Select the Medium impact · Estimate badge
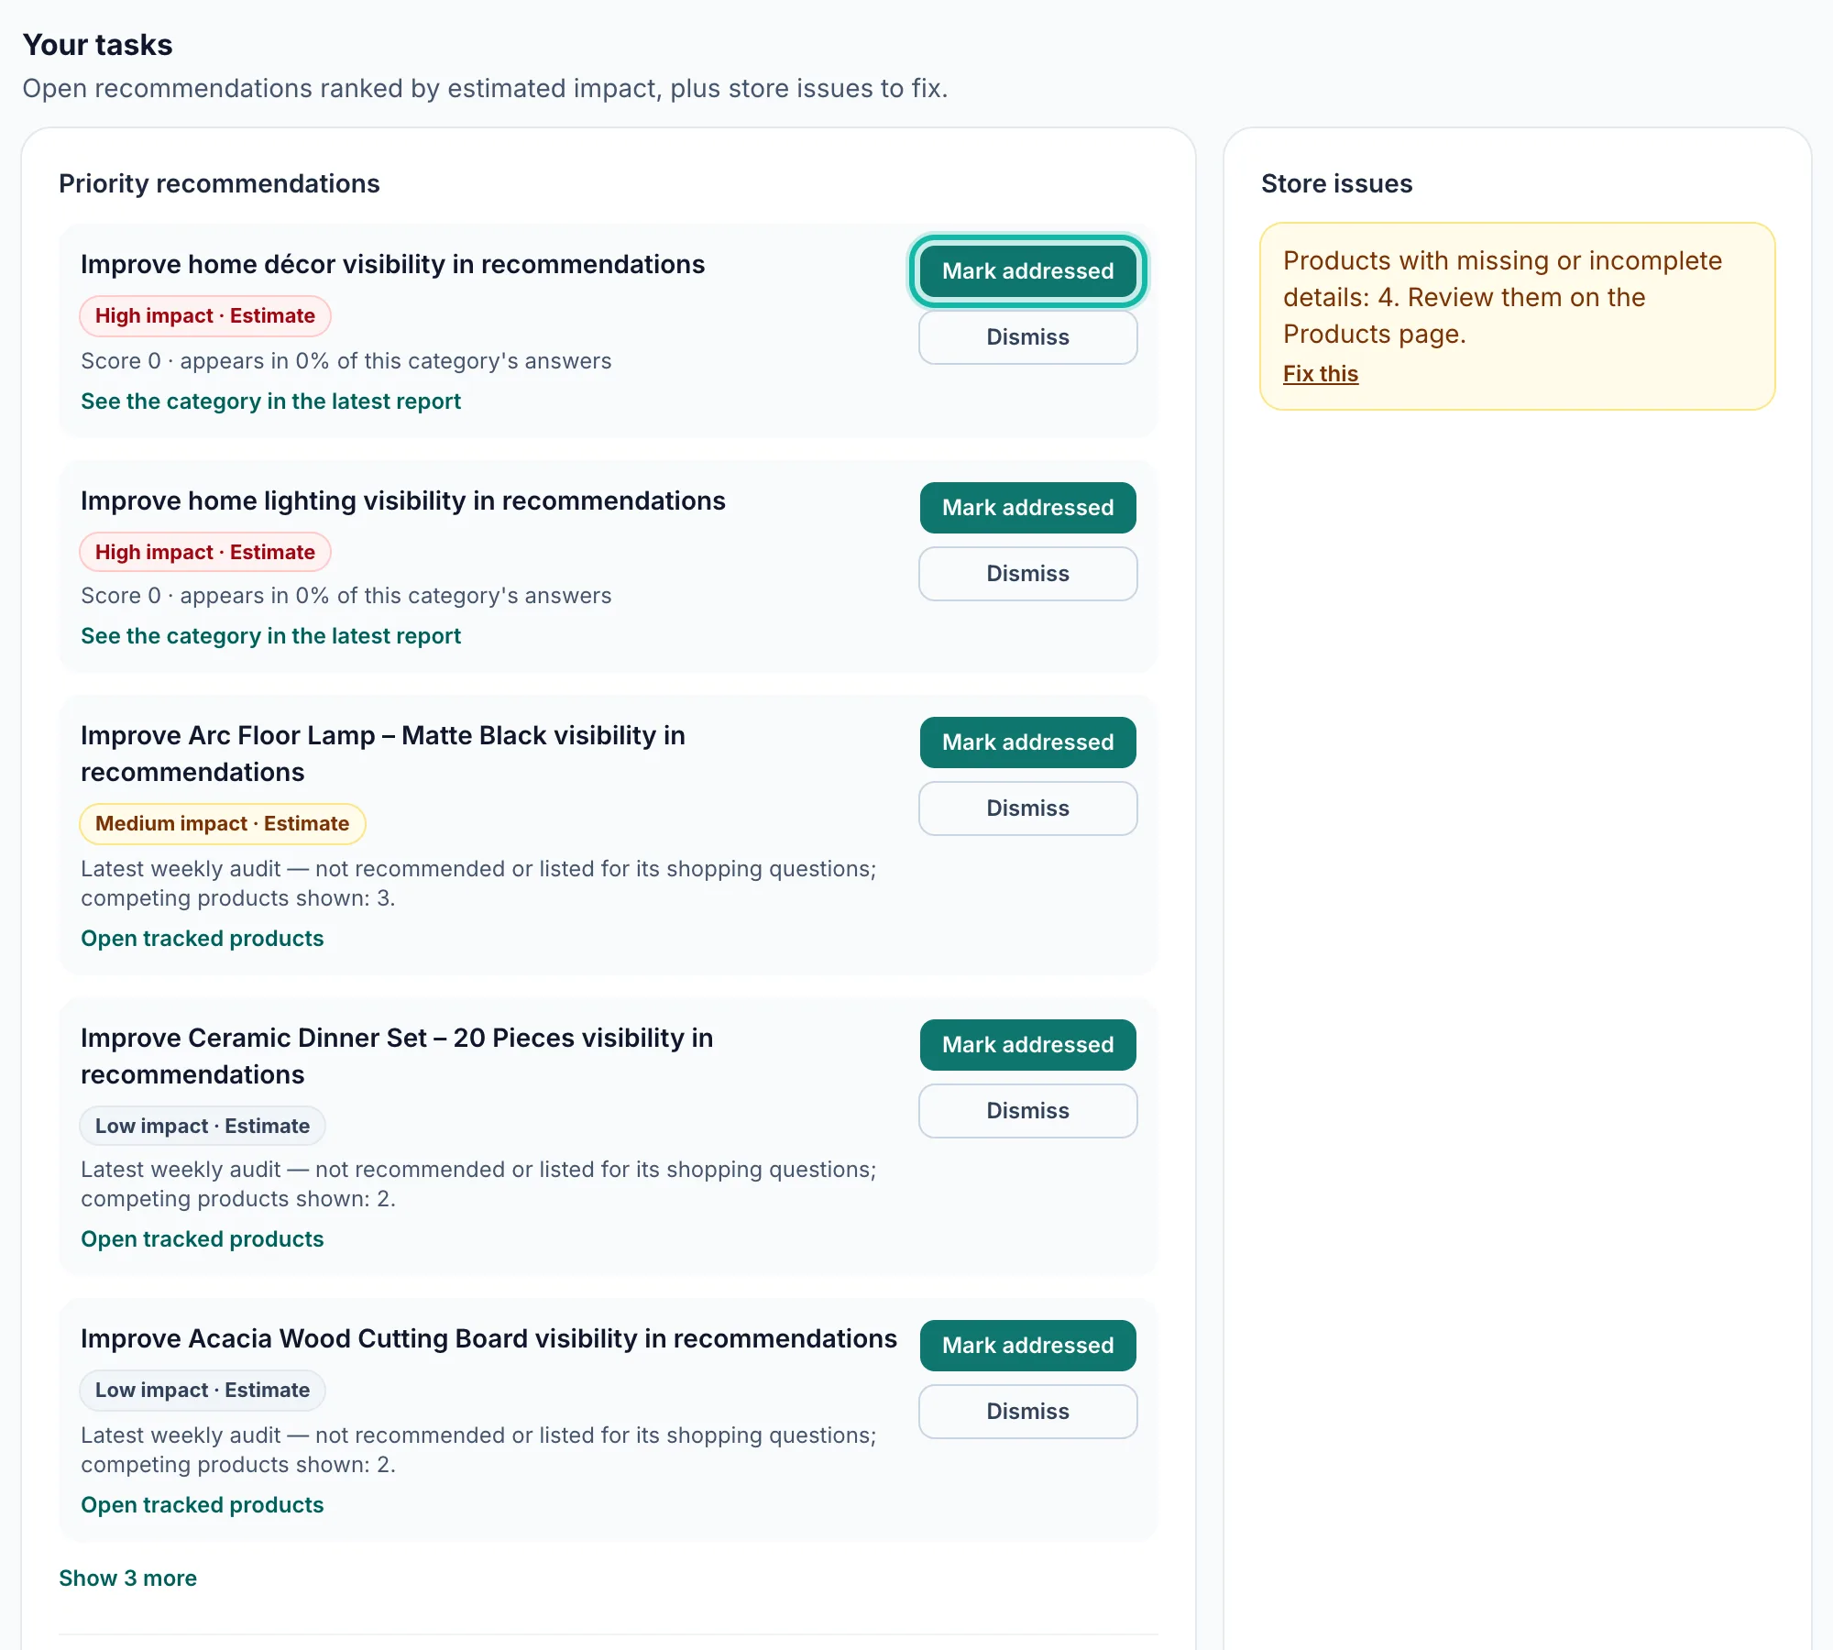This screenshot has width=1833, height=1650. (222, 824)
